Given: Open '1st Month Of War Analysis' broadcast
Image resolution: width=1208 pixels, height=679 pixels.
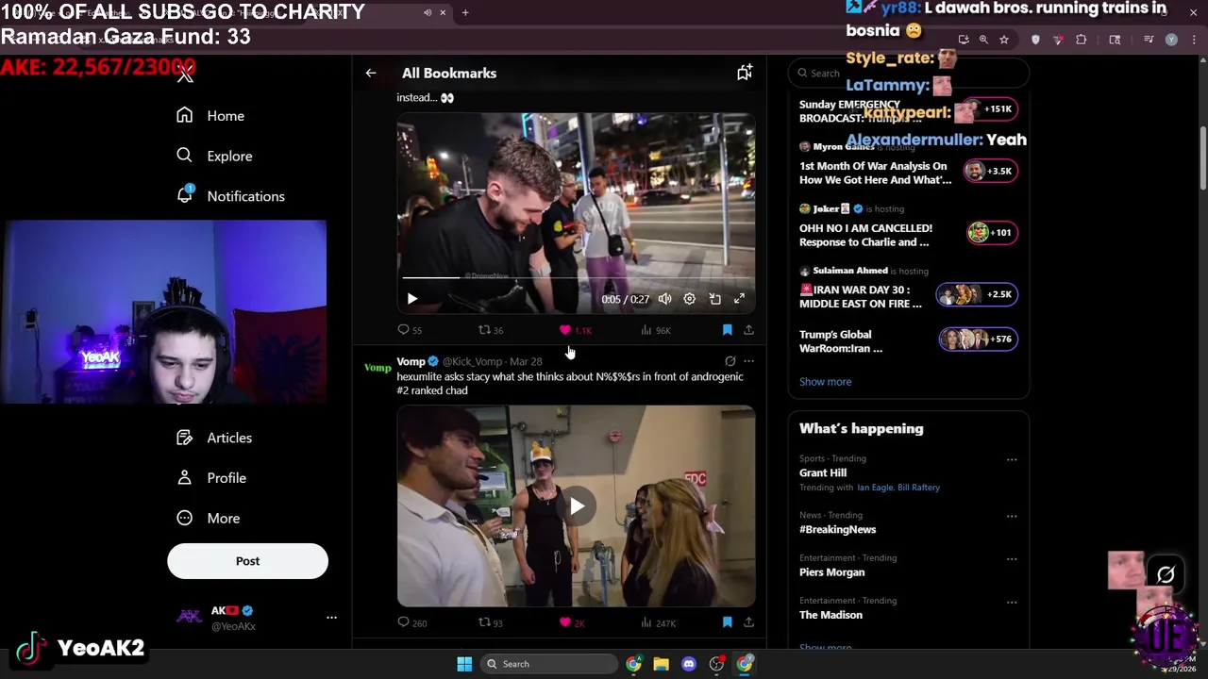Looking at the screenshot, I should (x=875, y=173).
